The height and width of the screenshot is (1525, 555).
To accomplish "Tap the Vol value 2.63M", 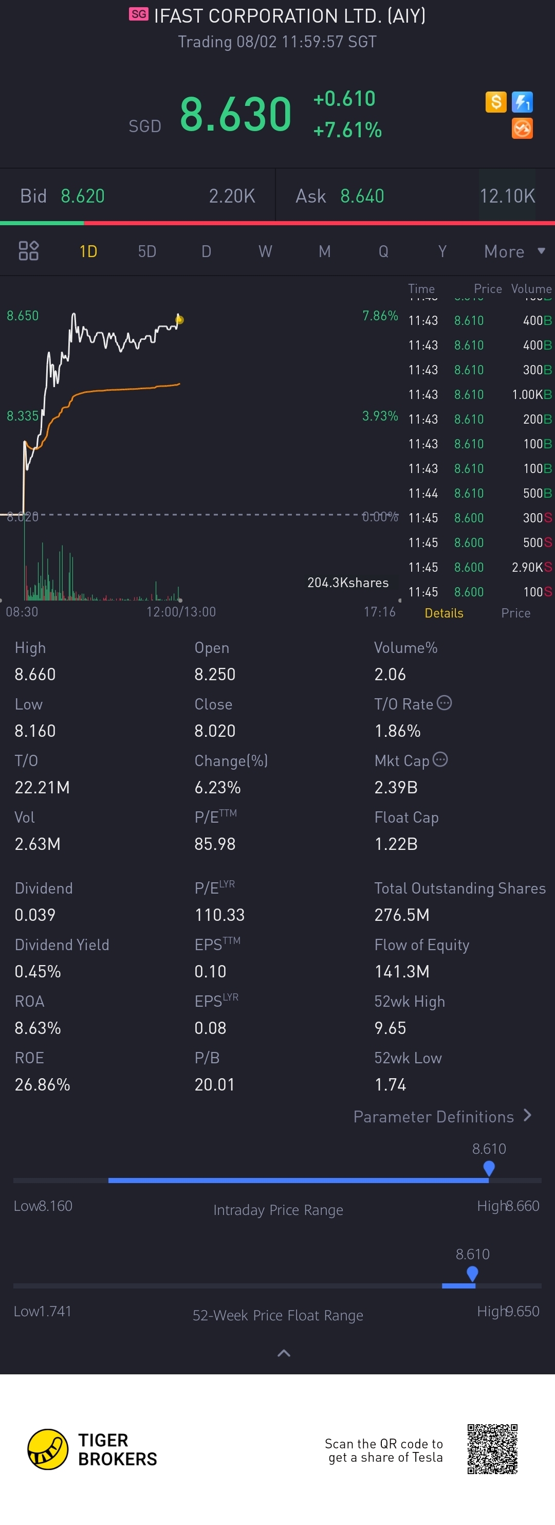I will 38,844.
